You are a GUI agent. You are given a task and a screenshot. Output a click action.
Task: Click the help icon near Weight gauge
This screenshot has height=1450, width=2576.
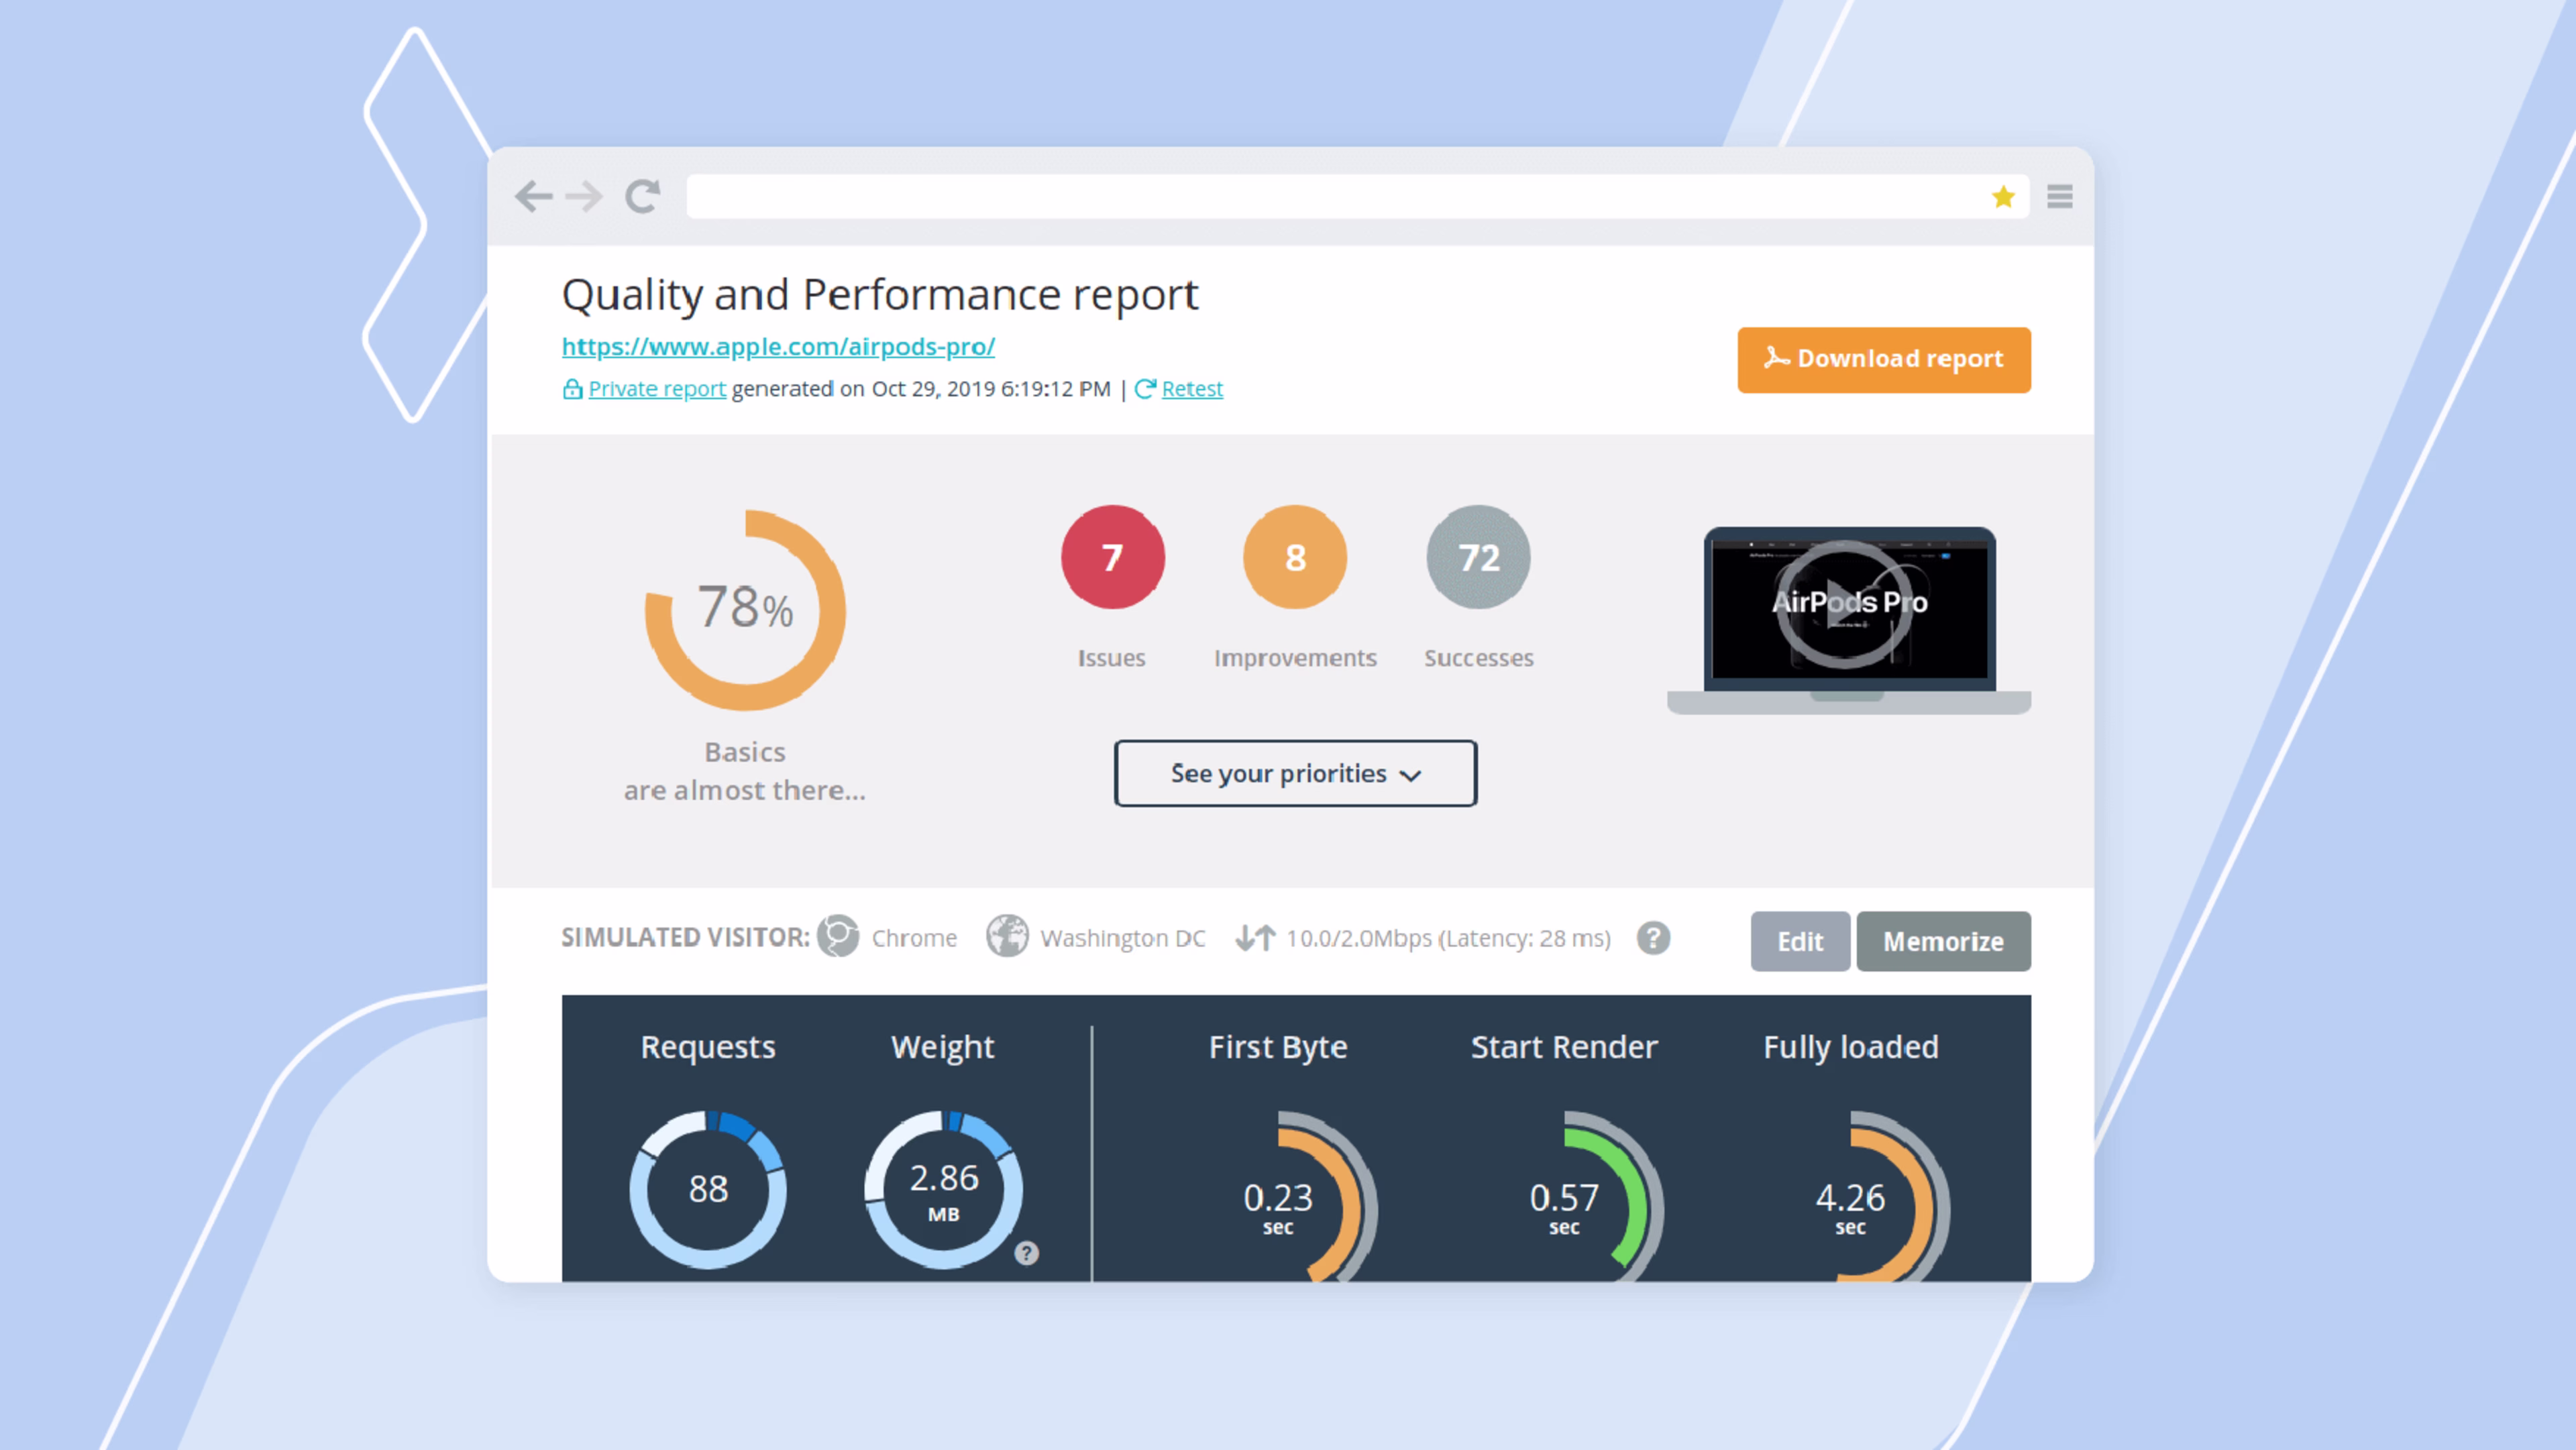pos(1026,1253)
